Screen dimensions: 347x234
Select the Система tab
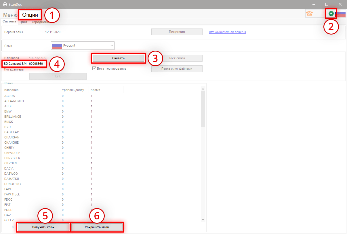(x=9, y=22)
